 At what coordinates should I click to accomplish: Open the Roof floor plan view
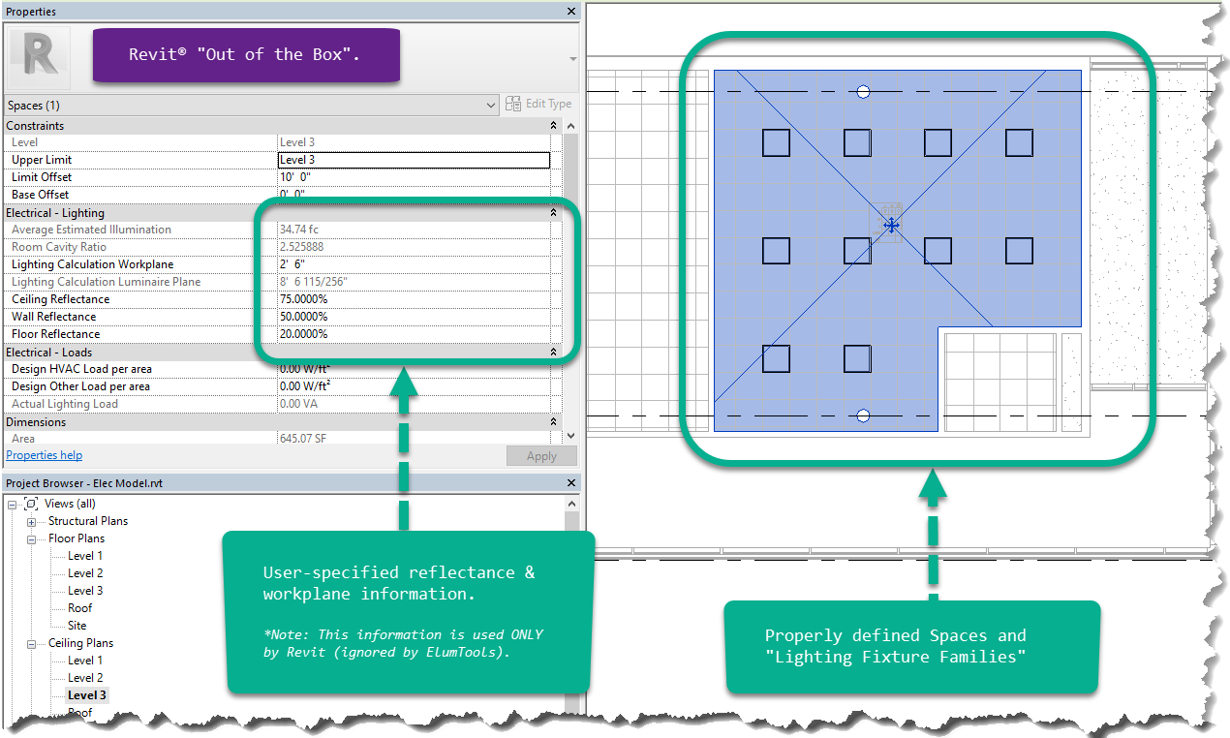point(80,608)
